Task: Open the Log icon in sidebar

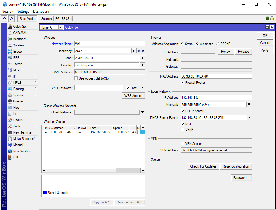Action: point(10,114)
